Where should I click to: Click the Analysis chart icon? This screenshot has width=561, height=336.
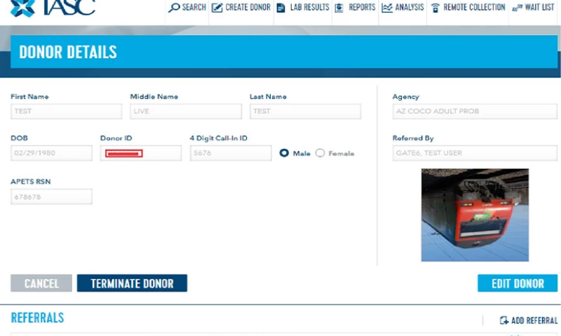387,8
